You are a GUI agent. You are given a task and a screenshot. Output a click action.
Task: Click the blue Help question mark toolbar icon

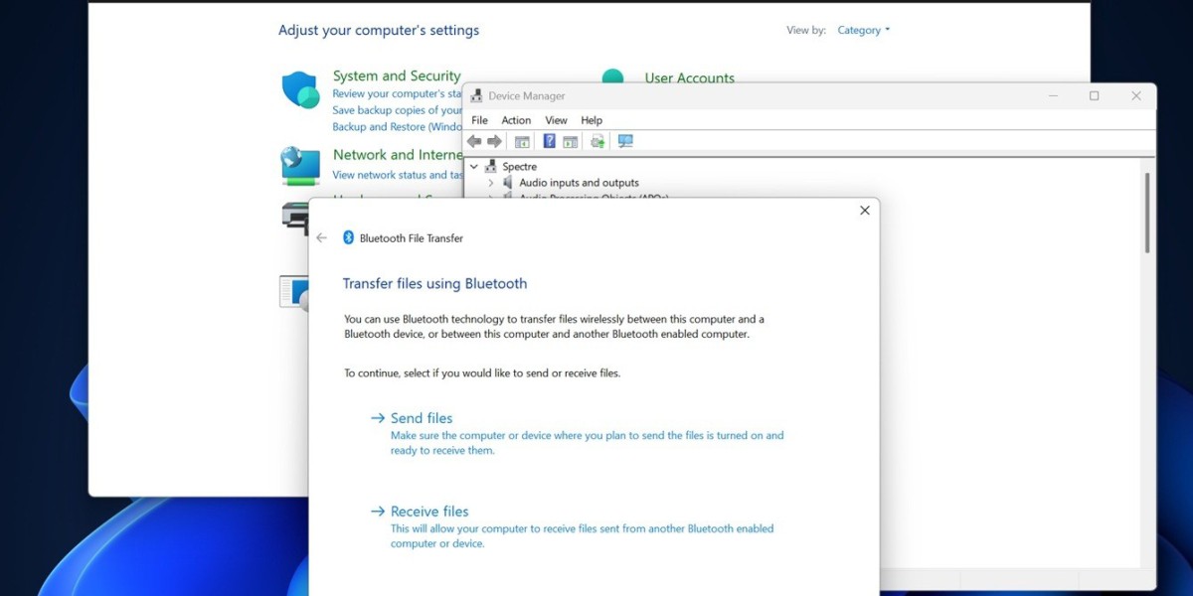(549, 141)
